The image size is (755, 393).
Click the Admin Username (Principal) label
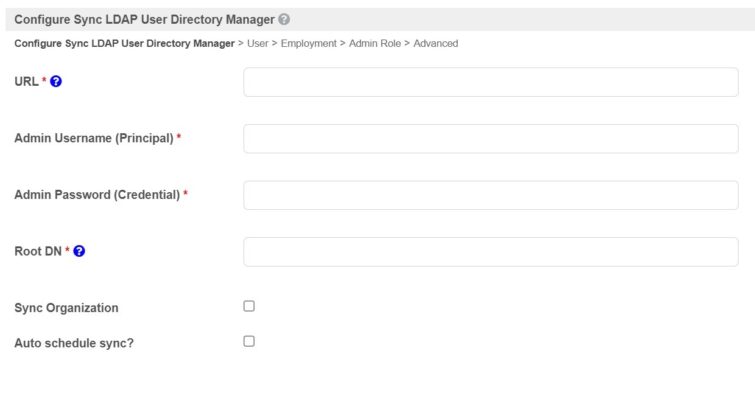point(94,138)
